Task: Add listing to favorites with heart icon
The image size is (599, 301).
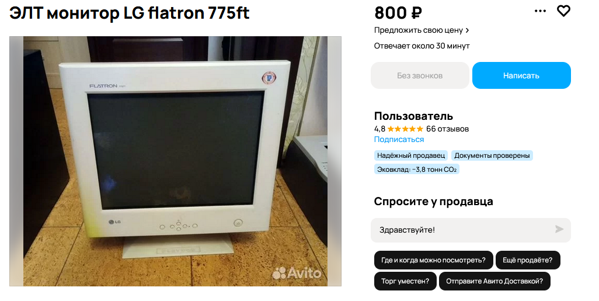Action: pyautogui.click(x=563, y=11)
